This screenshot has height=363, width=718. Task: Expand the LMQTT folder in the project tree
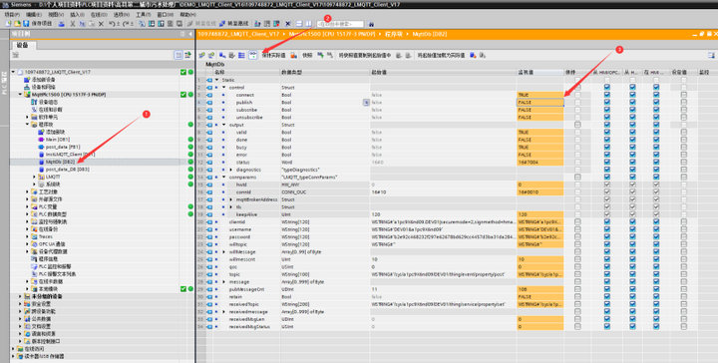[x=34, y=177]
